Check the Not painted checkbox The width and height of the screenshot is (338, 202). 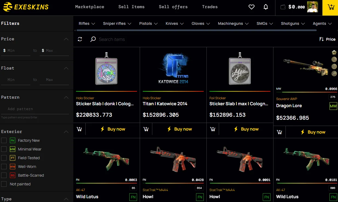pos(4,184)
